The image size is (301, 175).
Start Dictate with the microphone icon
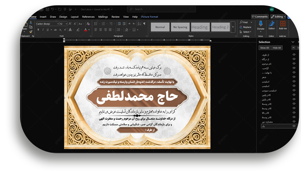261,24
